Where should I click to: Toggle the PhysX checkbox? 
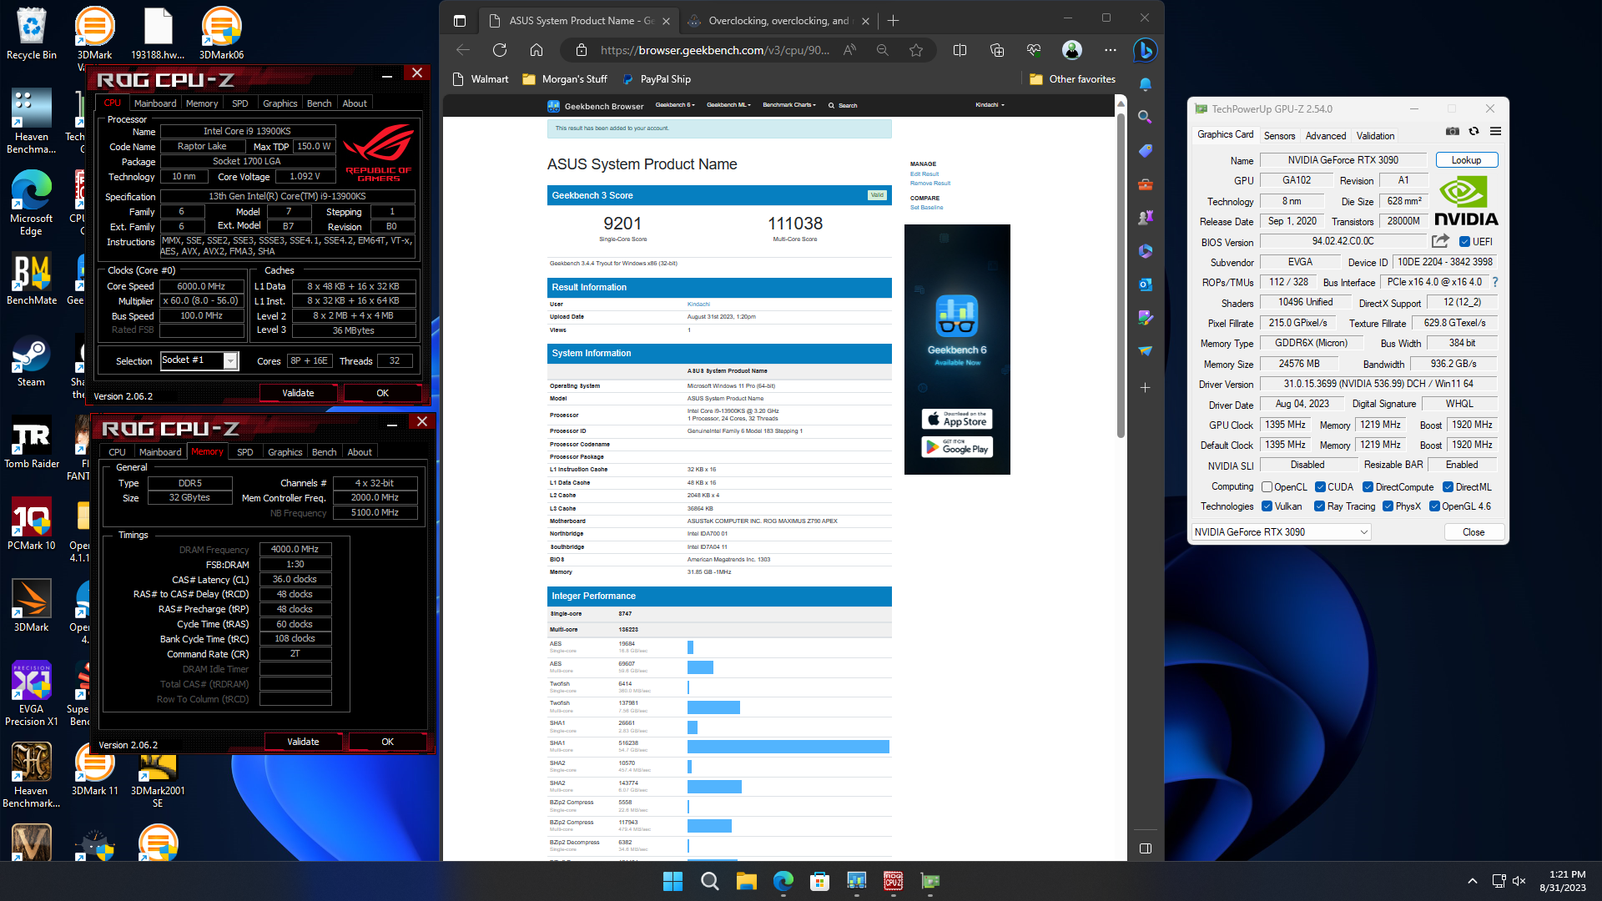tap(1388, 506)
